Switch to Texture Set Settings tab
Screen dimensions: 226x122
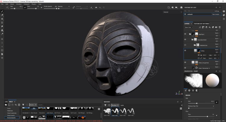pyautogui.click(x=202, y=23)
